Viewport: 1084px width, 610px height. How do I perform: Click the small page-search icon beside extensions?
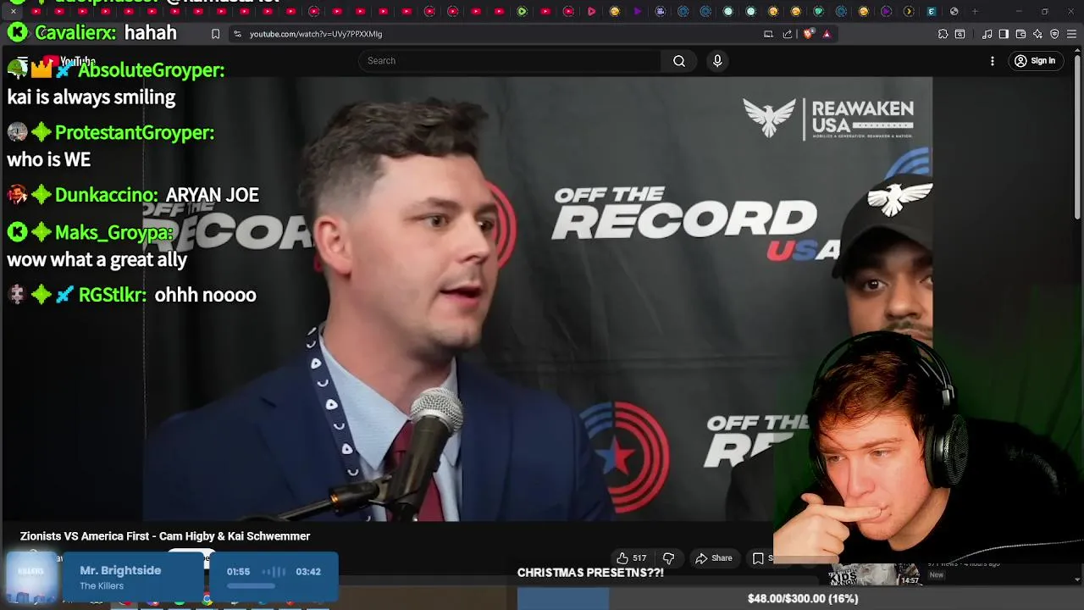click(960, 34)
